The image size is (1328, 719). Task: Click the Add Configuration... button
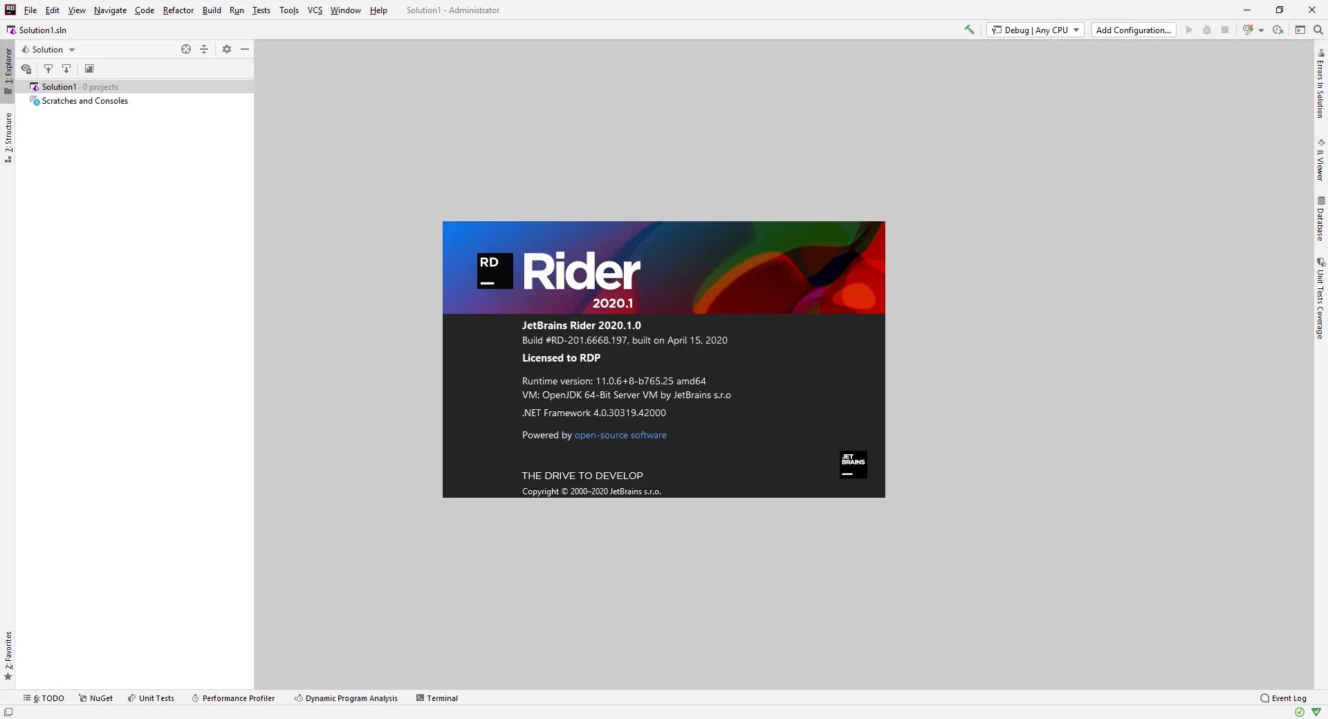tap(1134, 30)
